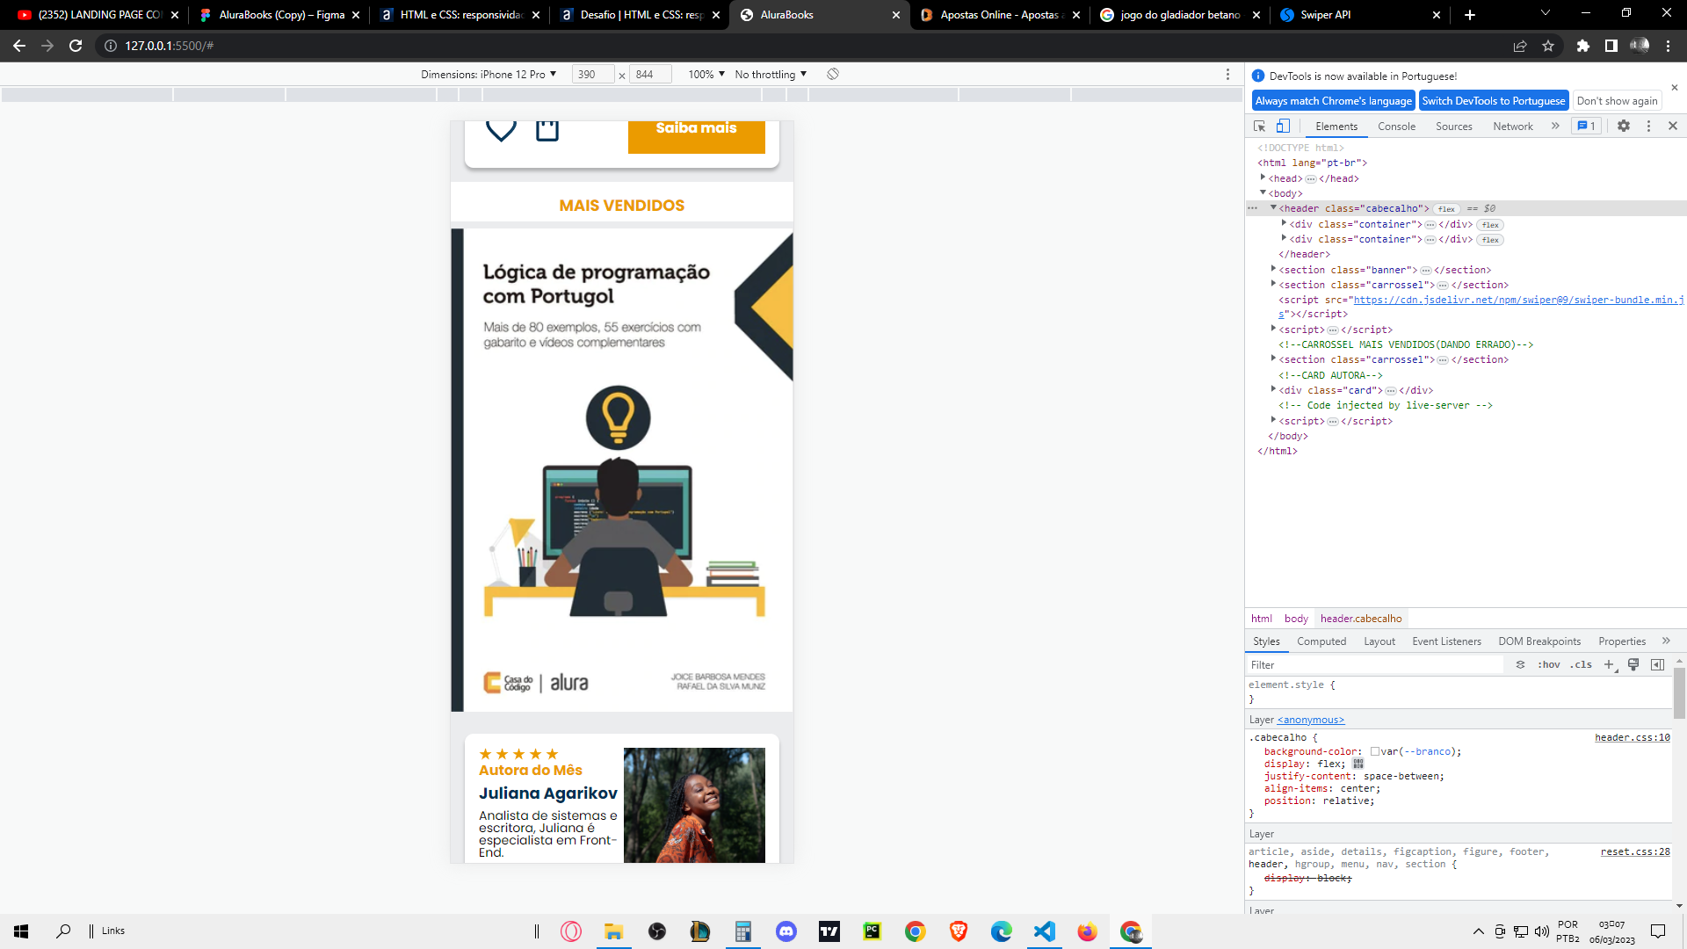Click the shopping bag icon on the page
Viewport: 1687px width, 949px height.
pyautogui.click(x=547, y=130)
